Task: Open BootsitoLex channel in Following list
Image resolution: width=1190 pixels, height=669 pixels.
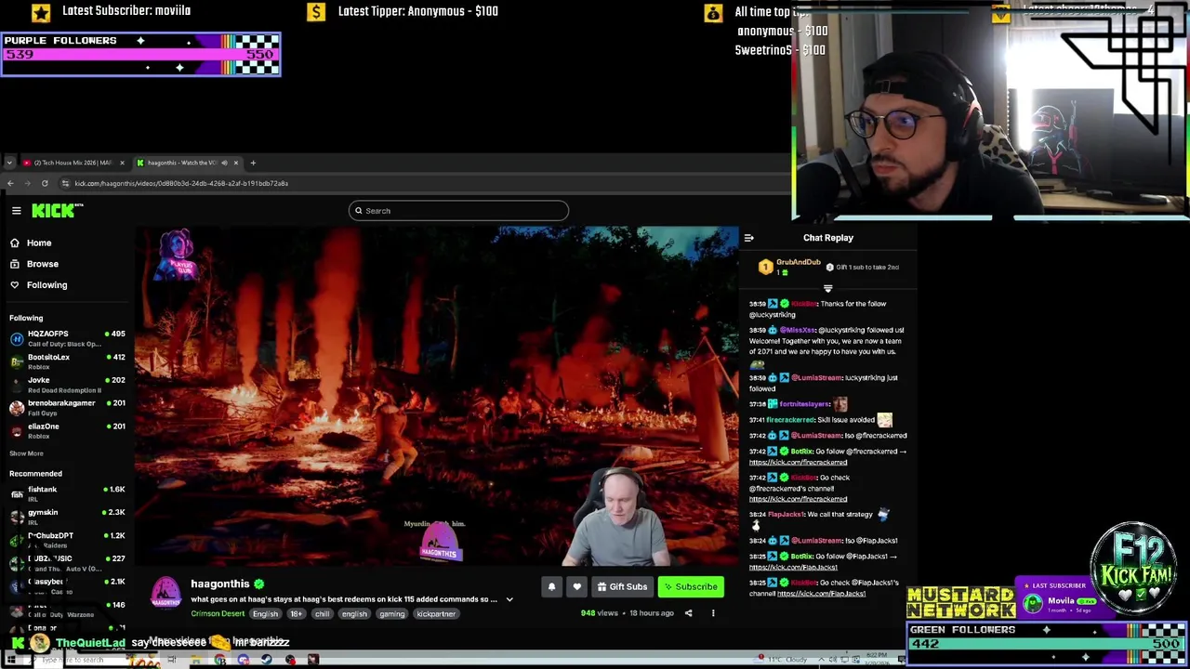Action: (x=67, y=361)
